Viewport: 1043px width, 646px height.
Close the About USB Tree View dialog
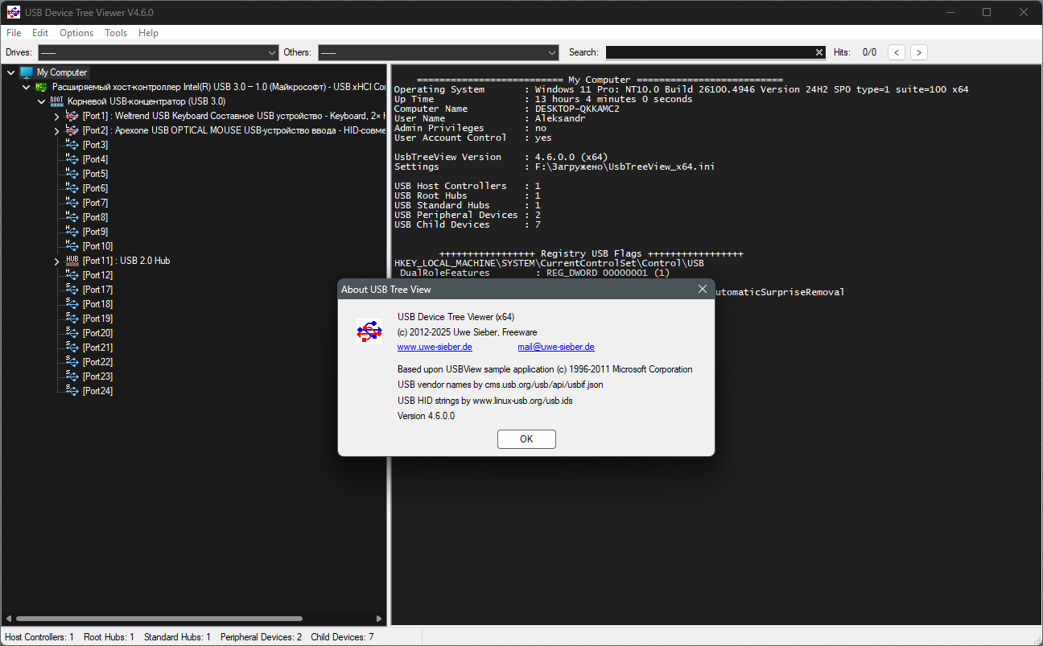[702, 290]
